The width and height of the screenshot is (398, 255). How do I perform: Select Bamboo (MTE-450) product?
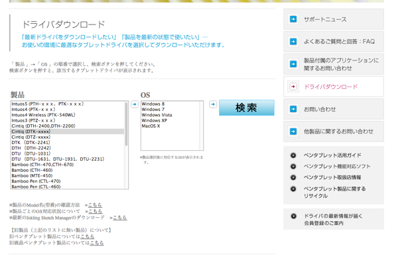[68, 175]
